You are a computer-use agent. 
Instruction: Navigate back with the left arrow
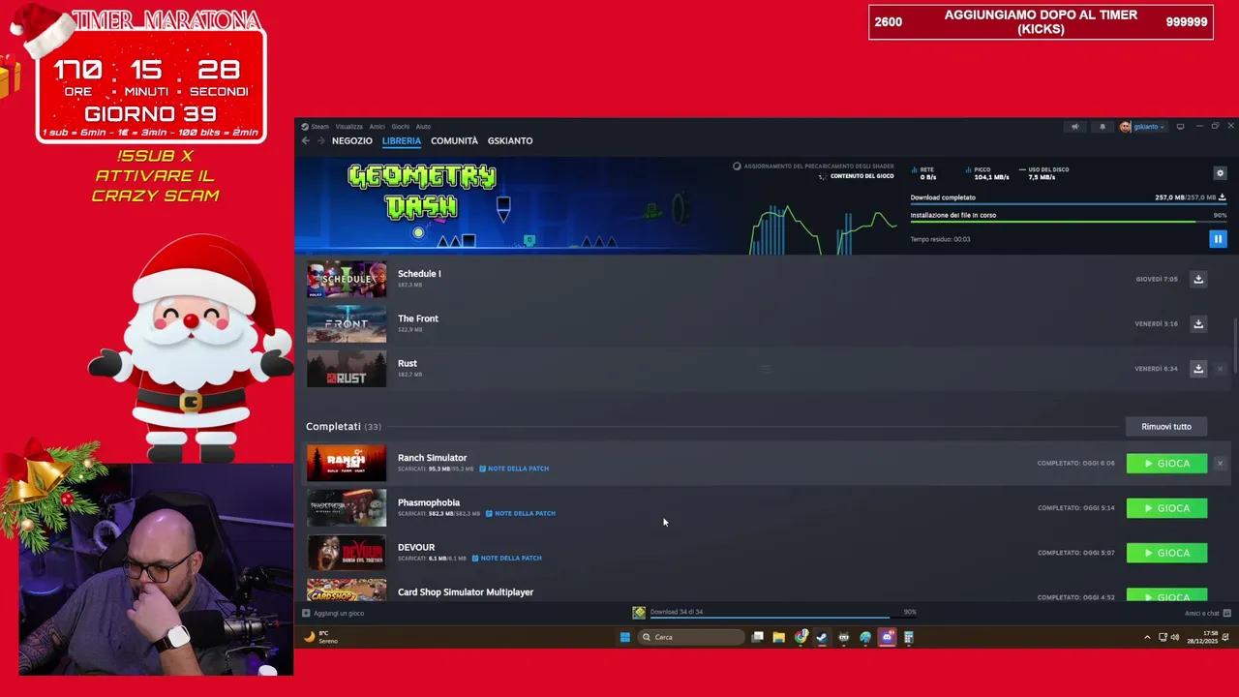pos(305,141)
